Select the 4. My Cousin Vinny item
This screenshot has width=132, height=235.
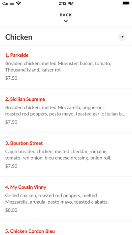point(66,199)
